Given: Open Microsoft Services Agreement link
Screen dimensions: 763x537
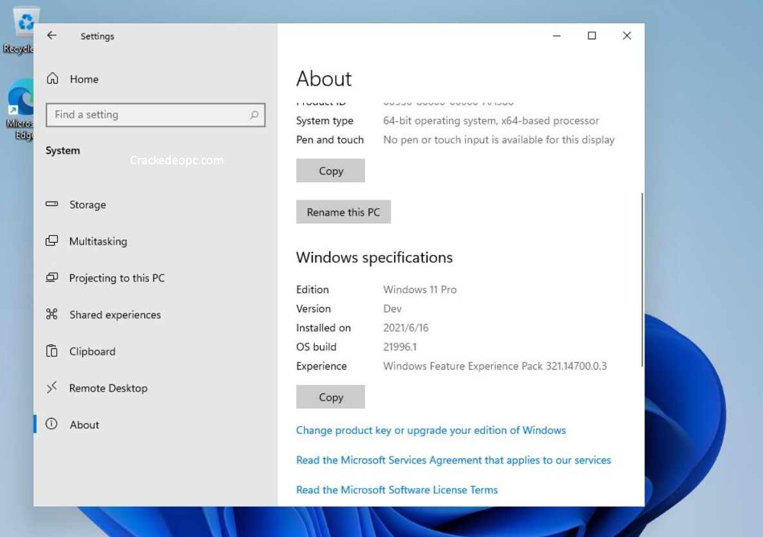Looking at the screenshot, I should 453,460.
